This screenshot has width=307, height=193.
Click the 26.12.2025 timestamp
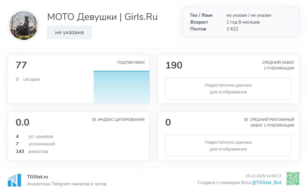[264, 176]
